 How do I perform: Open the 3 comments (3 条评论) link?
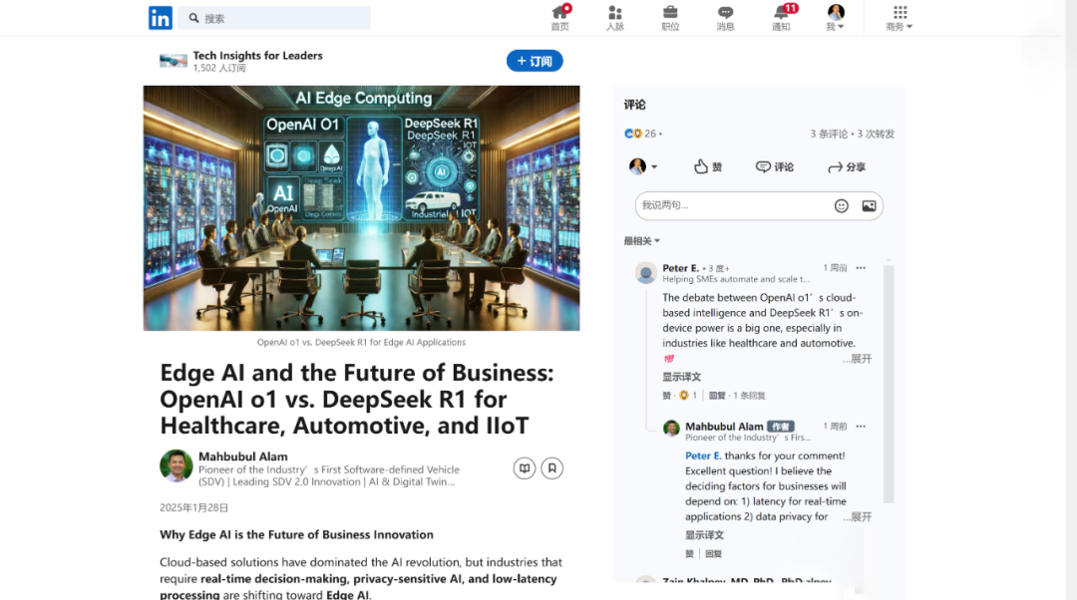[829, 134]
